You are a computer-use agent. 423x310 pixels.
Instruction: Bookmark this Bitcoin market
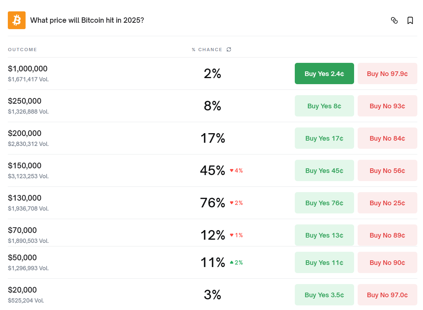point(410,21)
